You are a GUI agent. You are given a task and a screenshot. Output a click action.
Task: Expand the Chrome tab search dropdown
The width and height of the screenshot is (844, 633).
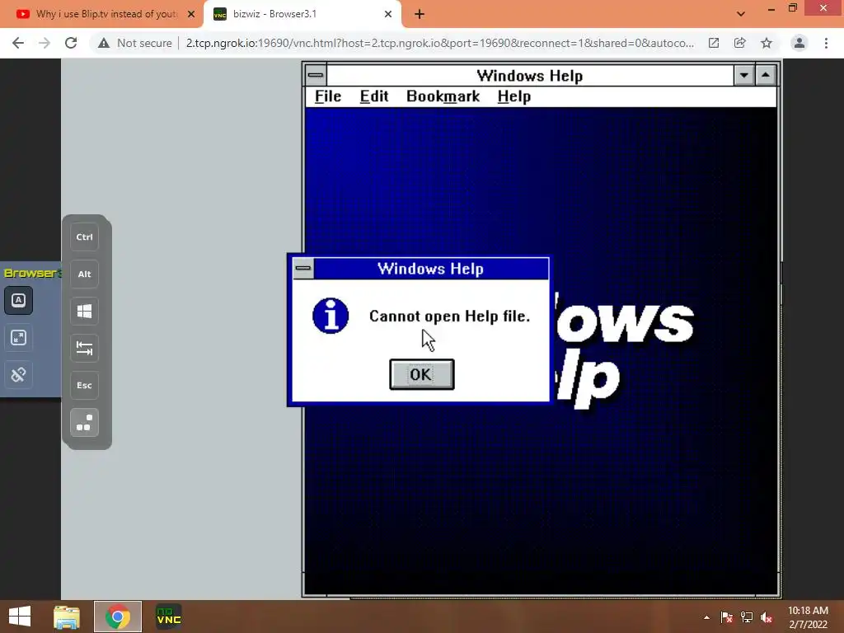coord(741,14)
